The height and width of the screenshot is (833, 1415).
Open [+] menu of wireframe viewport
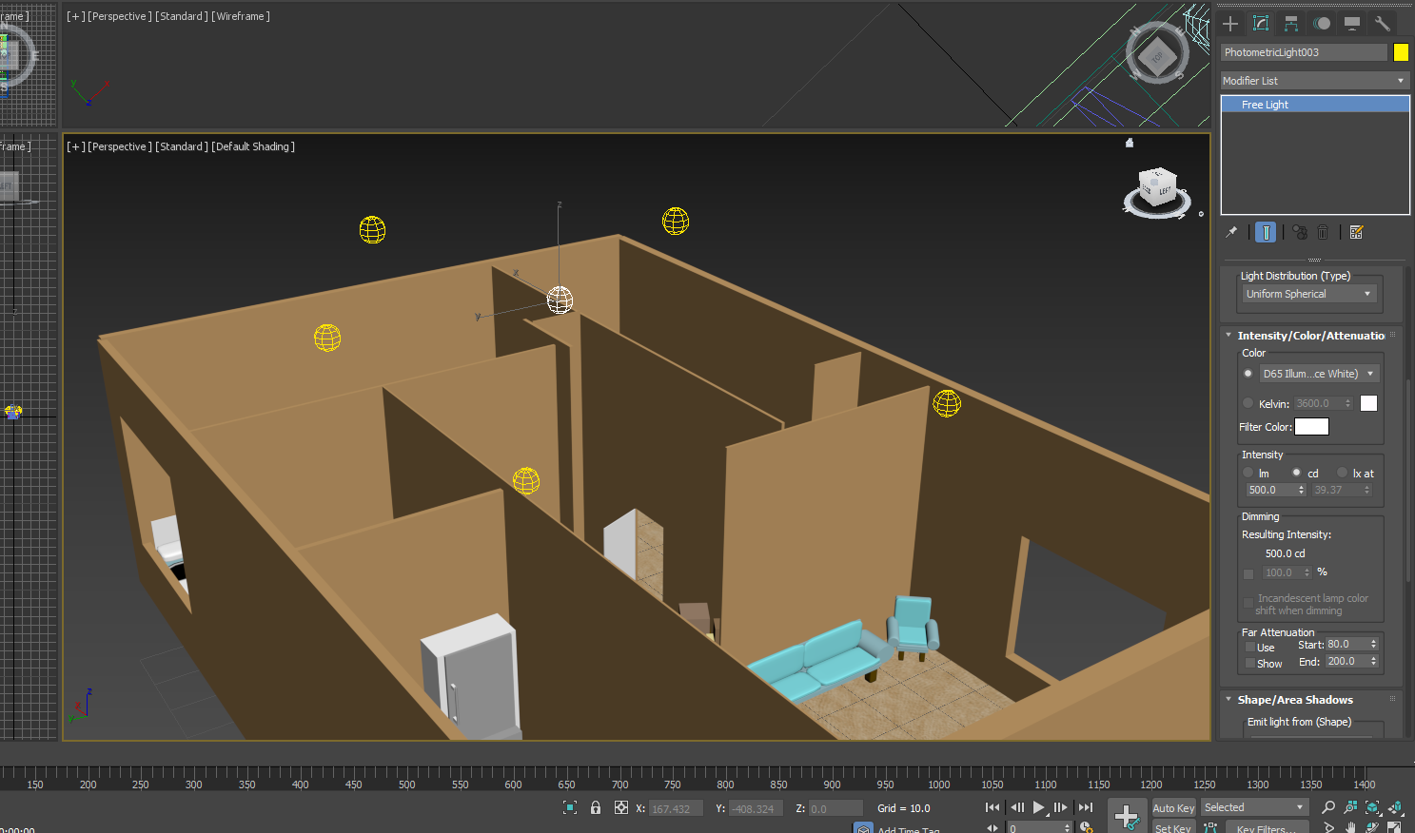(75, 16)
